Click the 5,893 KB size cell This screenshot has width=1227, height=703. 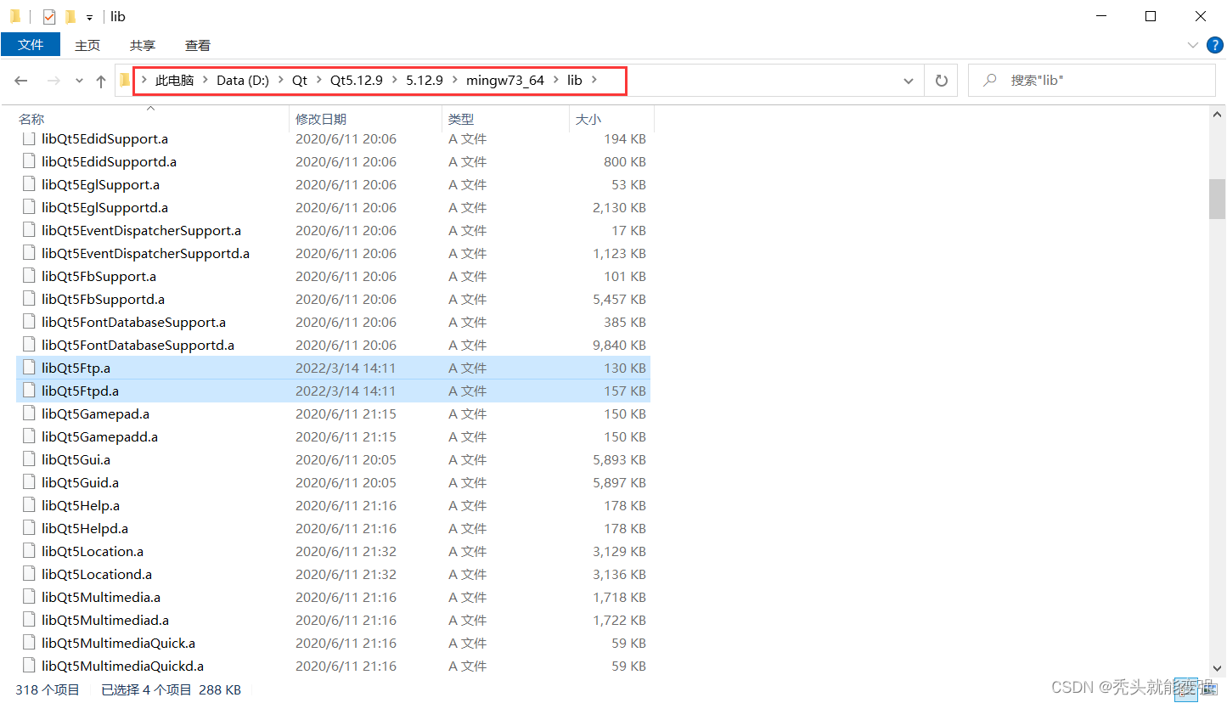click(x=620, y=459)
